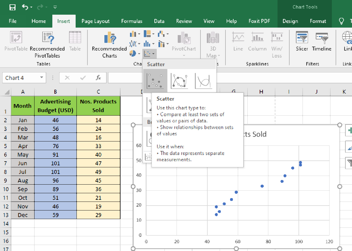352x251 pixels.
Task: Open the Page Layout tab
Action: (x=95, y=21)
